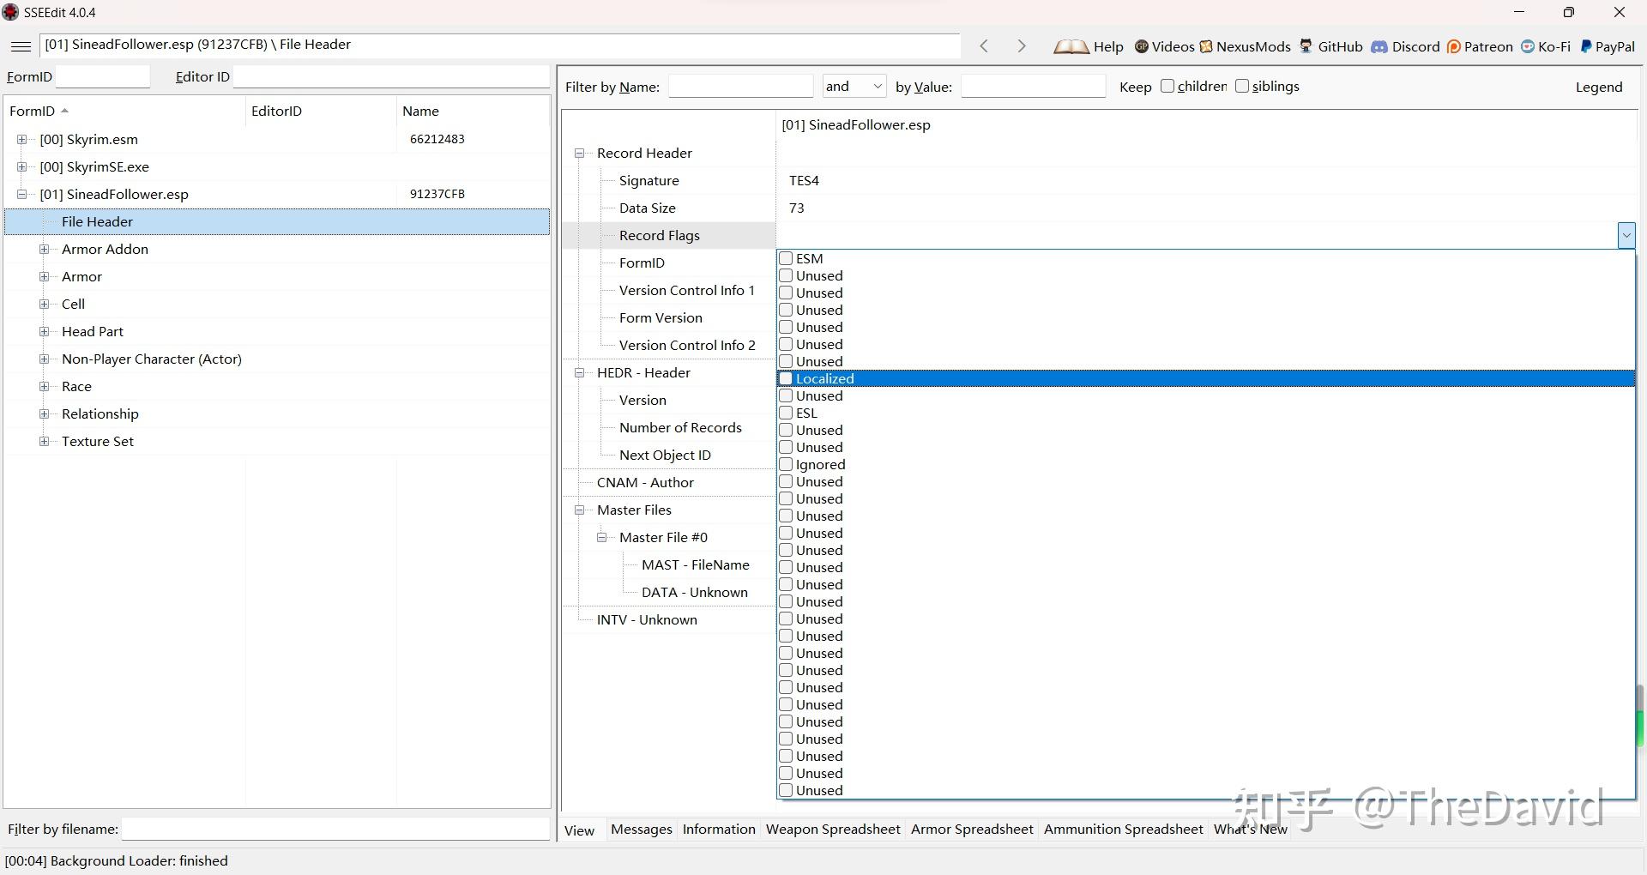Open the Discord link icon

(x=1379, y=46)
